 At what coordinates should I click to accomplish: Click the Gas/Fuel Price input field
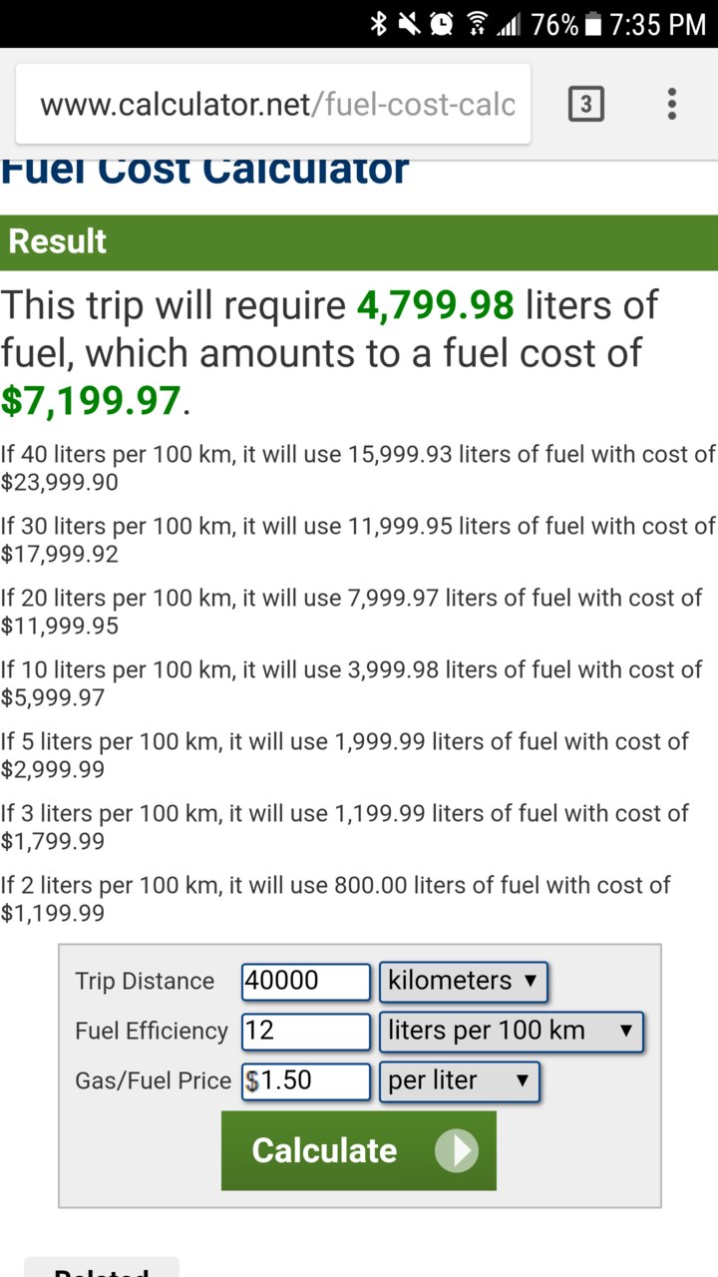[306, 1081]
